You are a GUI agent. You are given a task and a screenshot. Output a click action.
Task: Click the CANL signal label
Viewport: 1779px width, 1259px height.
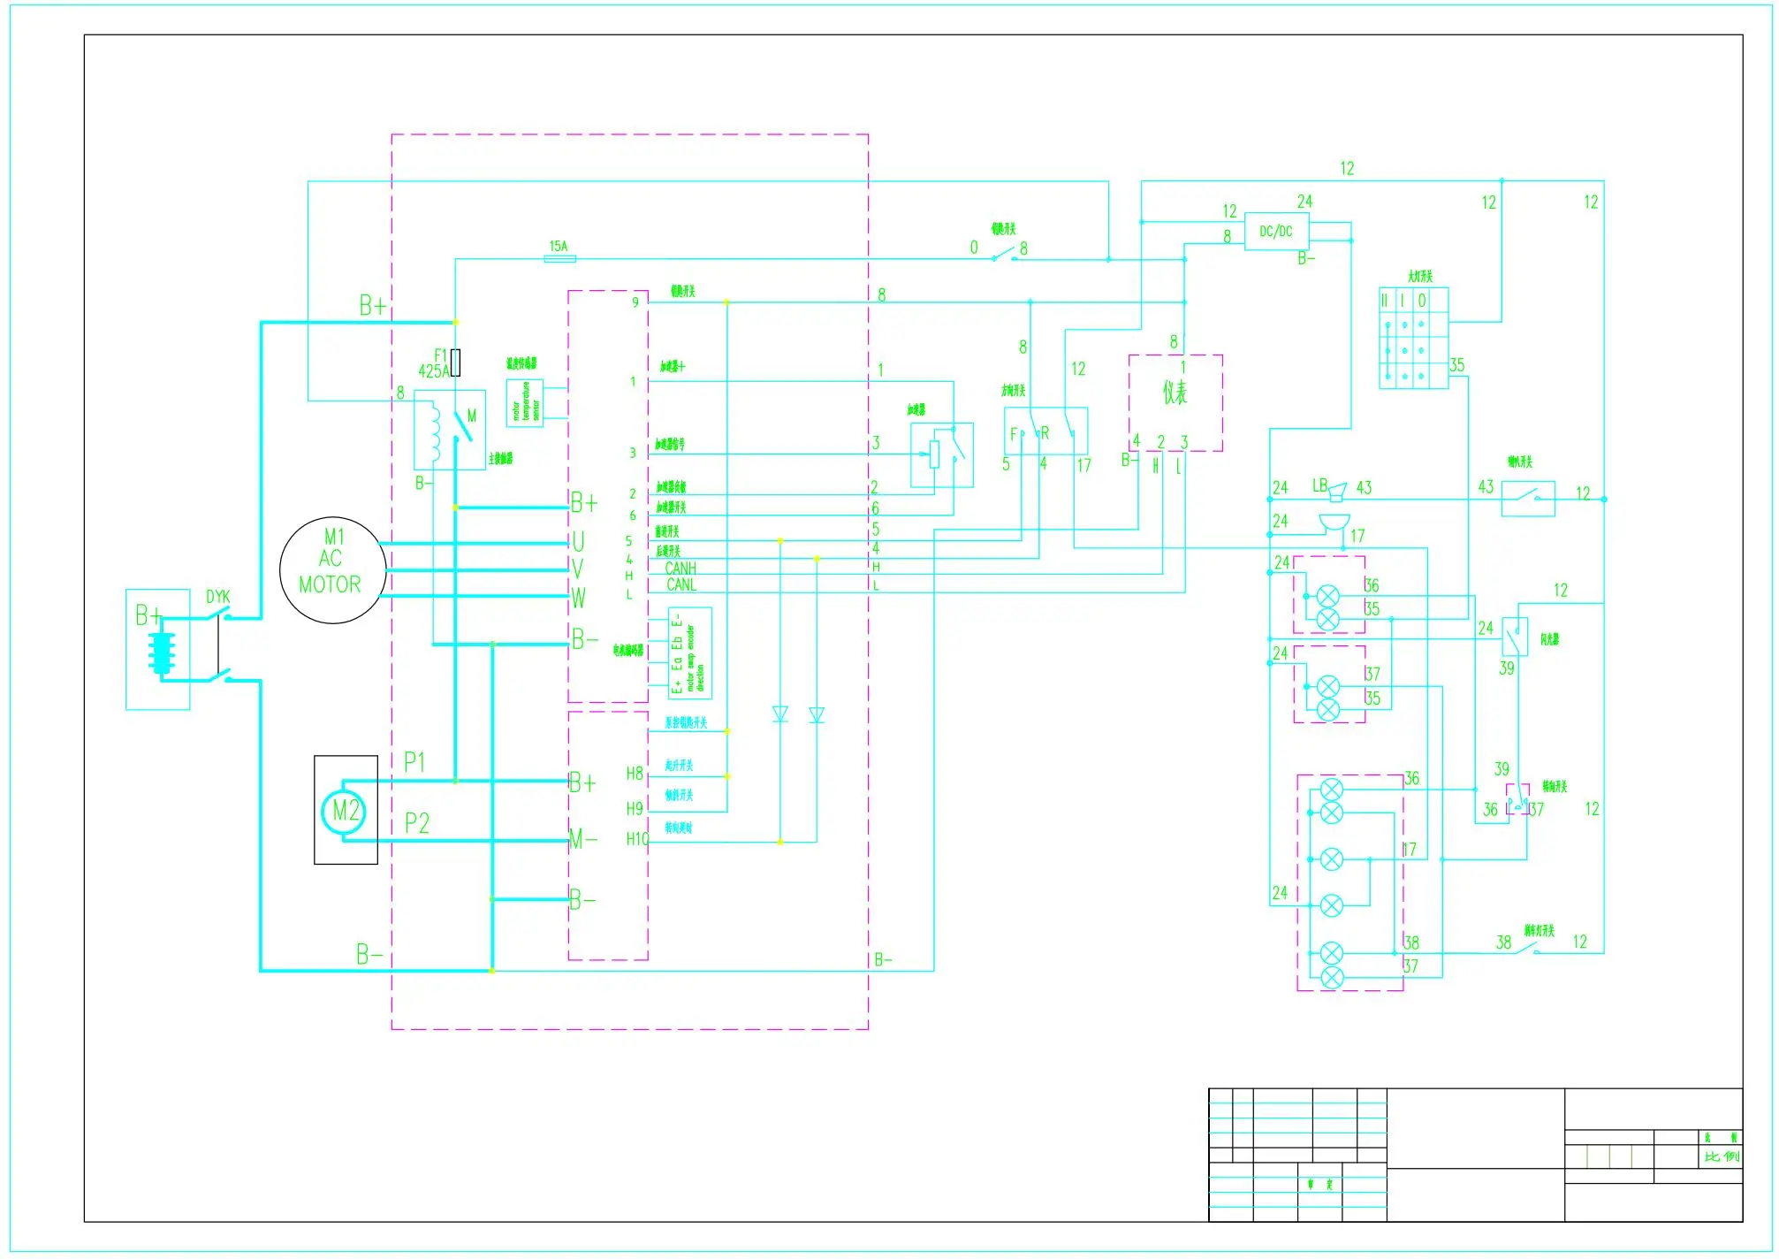click(680, 585)
